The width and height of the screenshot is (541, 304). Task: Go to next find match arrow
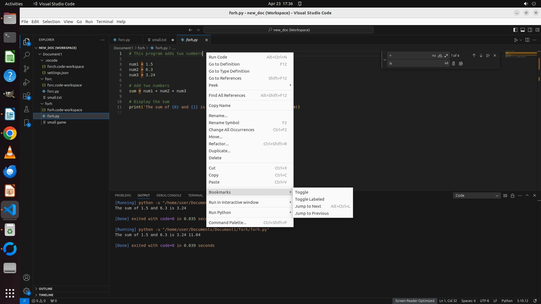pyautogui.click(x=481, y=55)
